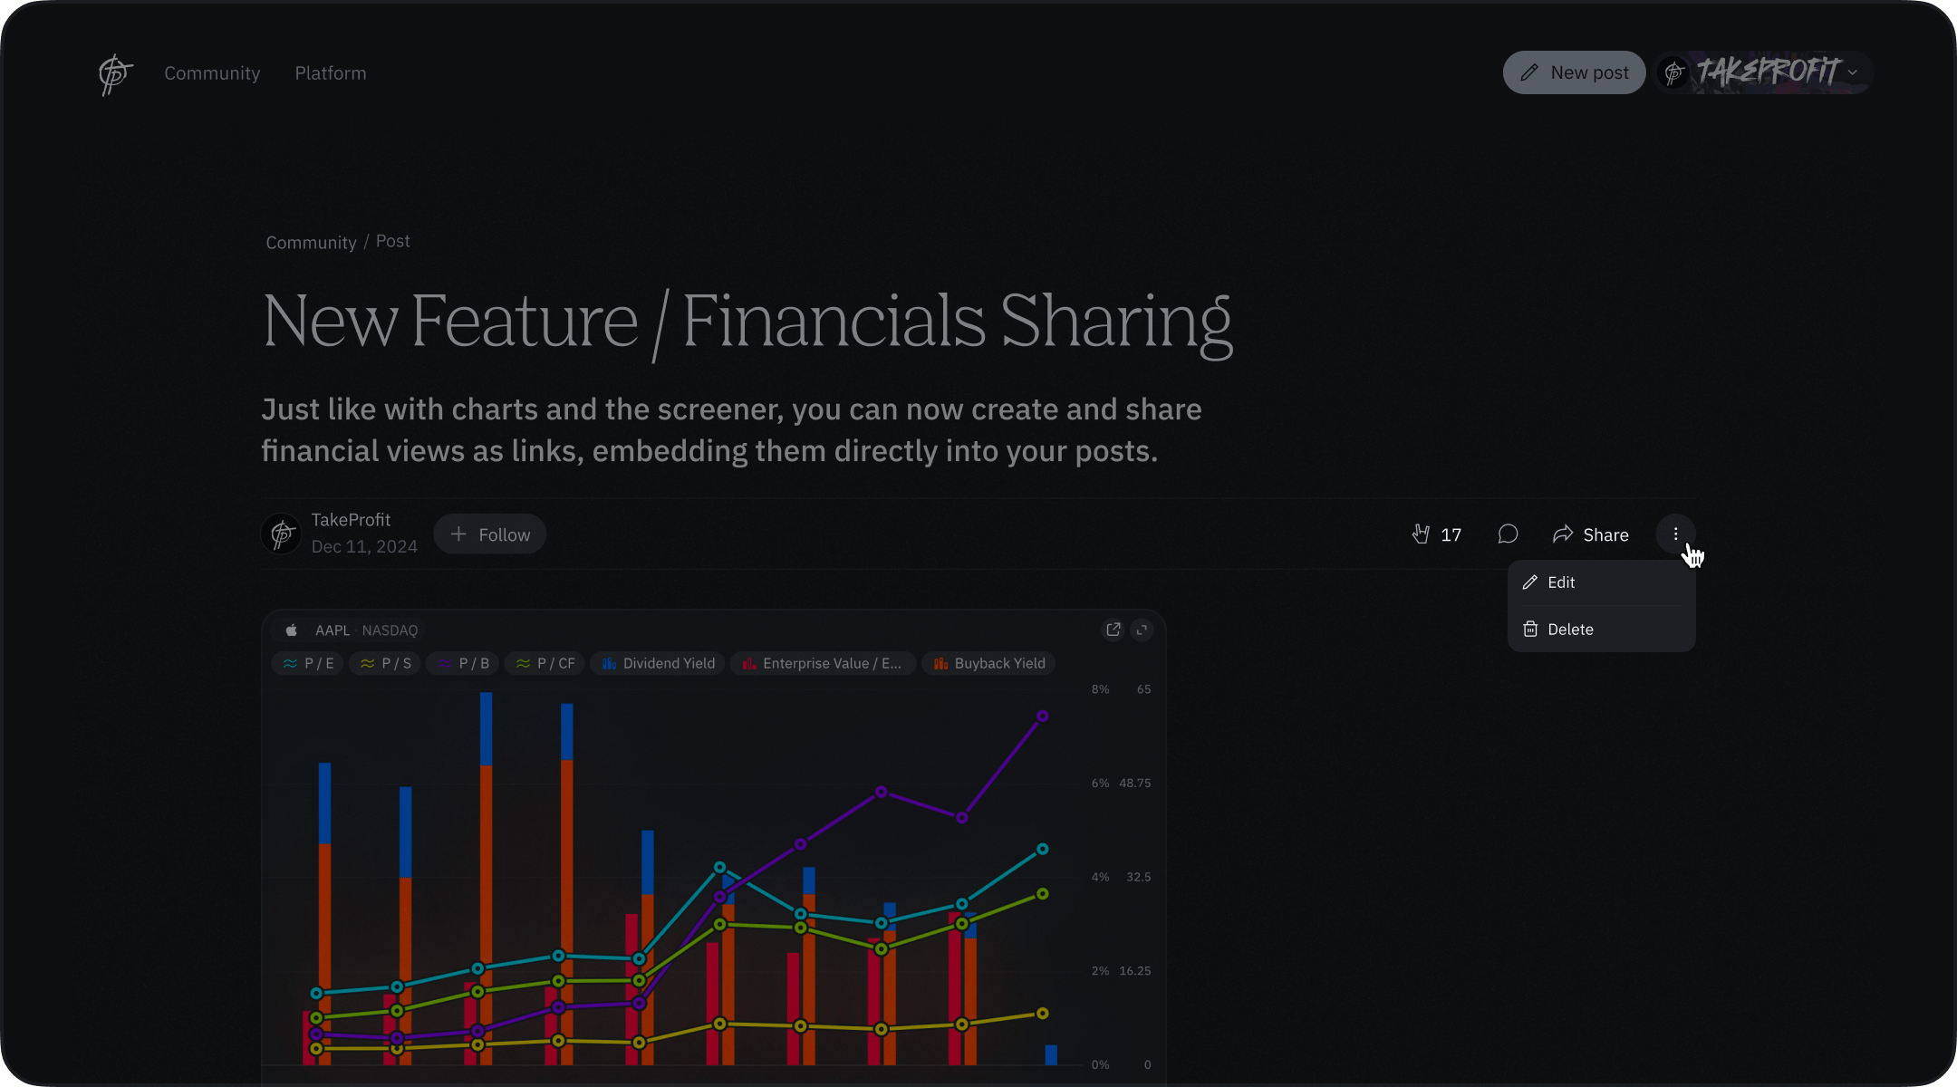Screen dimensions: 1957x1087
Task: Follow the TakeProfit author
Action: [x=490, y=534]
